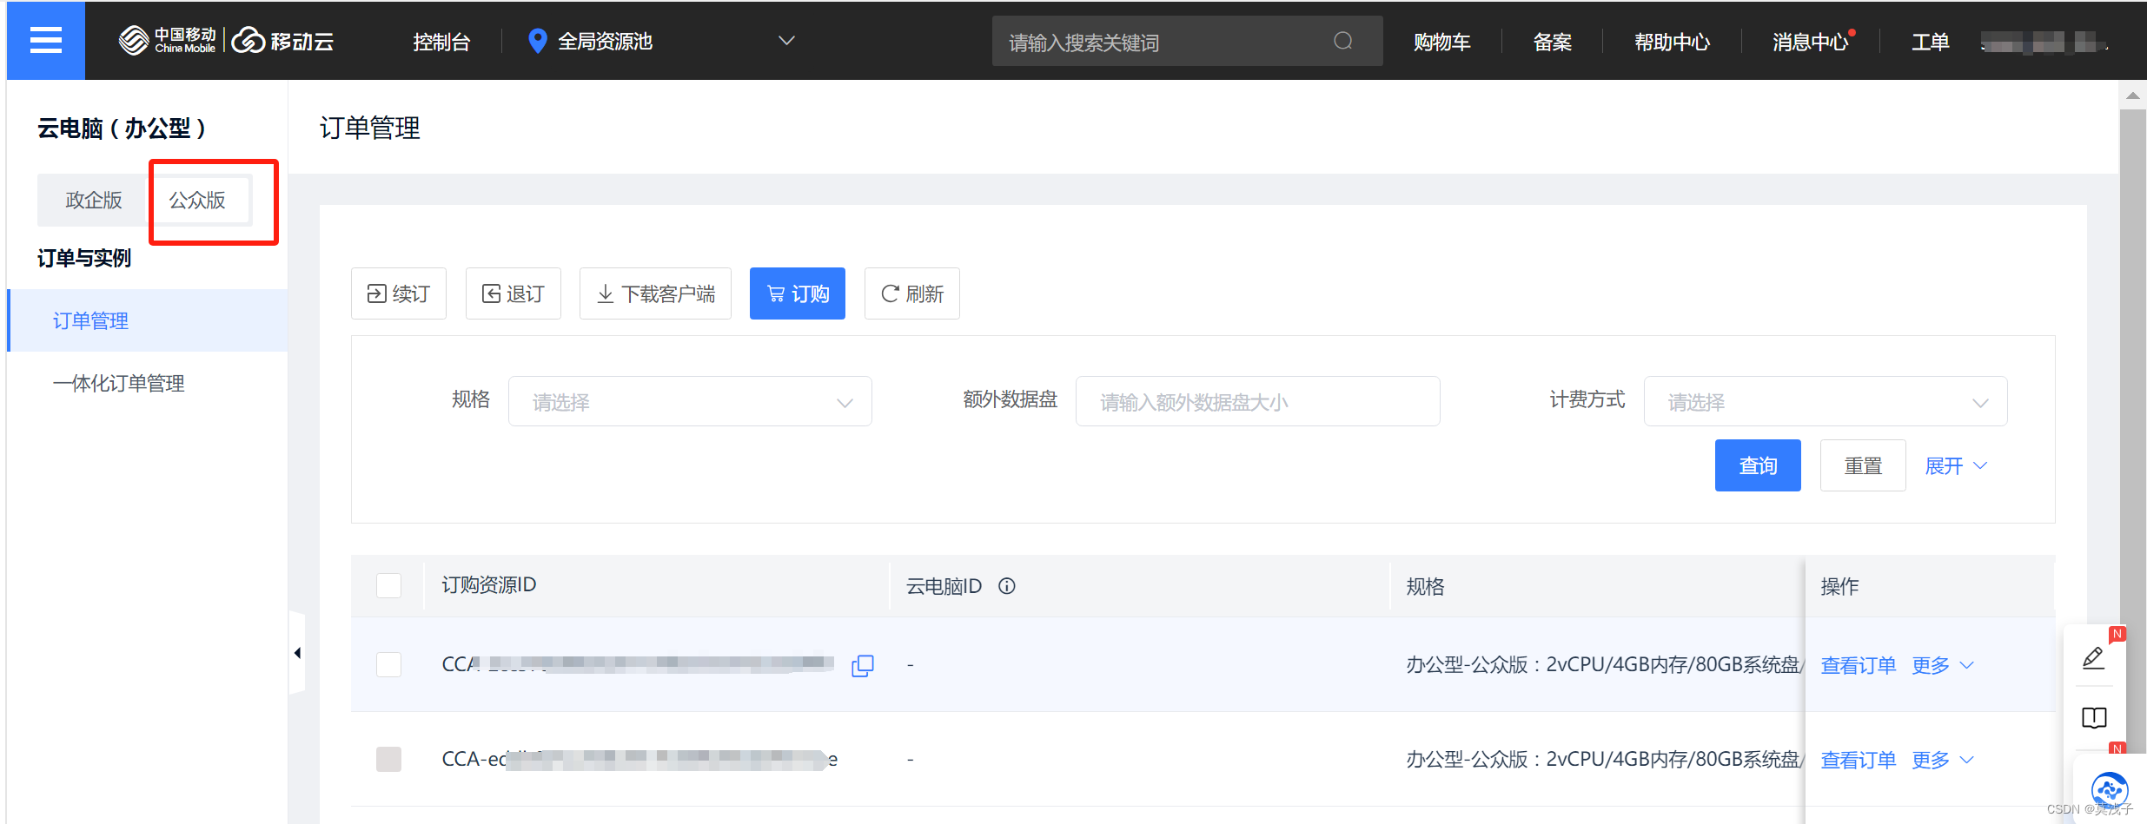Click the 规格 table column header
The height and width of the screenshot is (824, 2147).
coord(1425,586)
